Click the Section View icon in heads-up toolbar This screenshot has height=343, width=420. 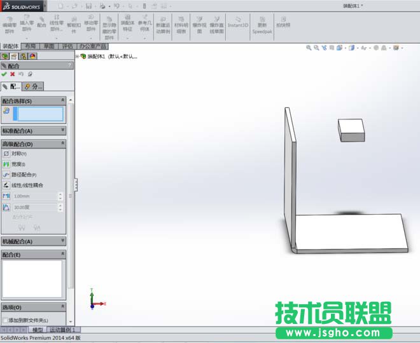click(x=332, y=48)
